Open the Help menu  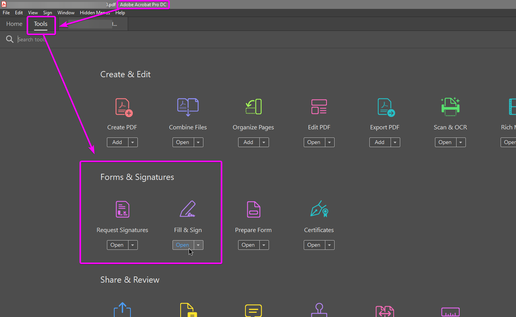[x=120, y=13]
